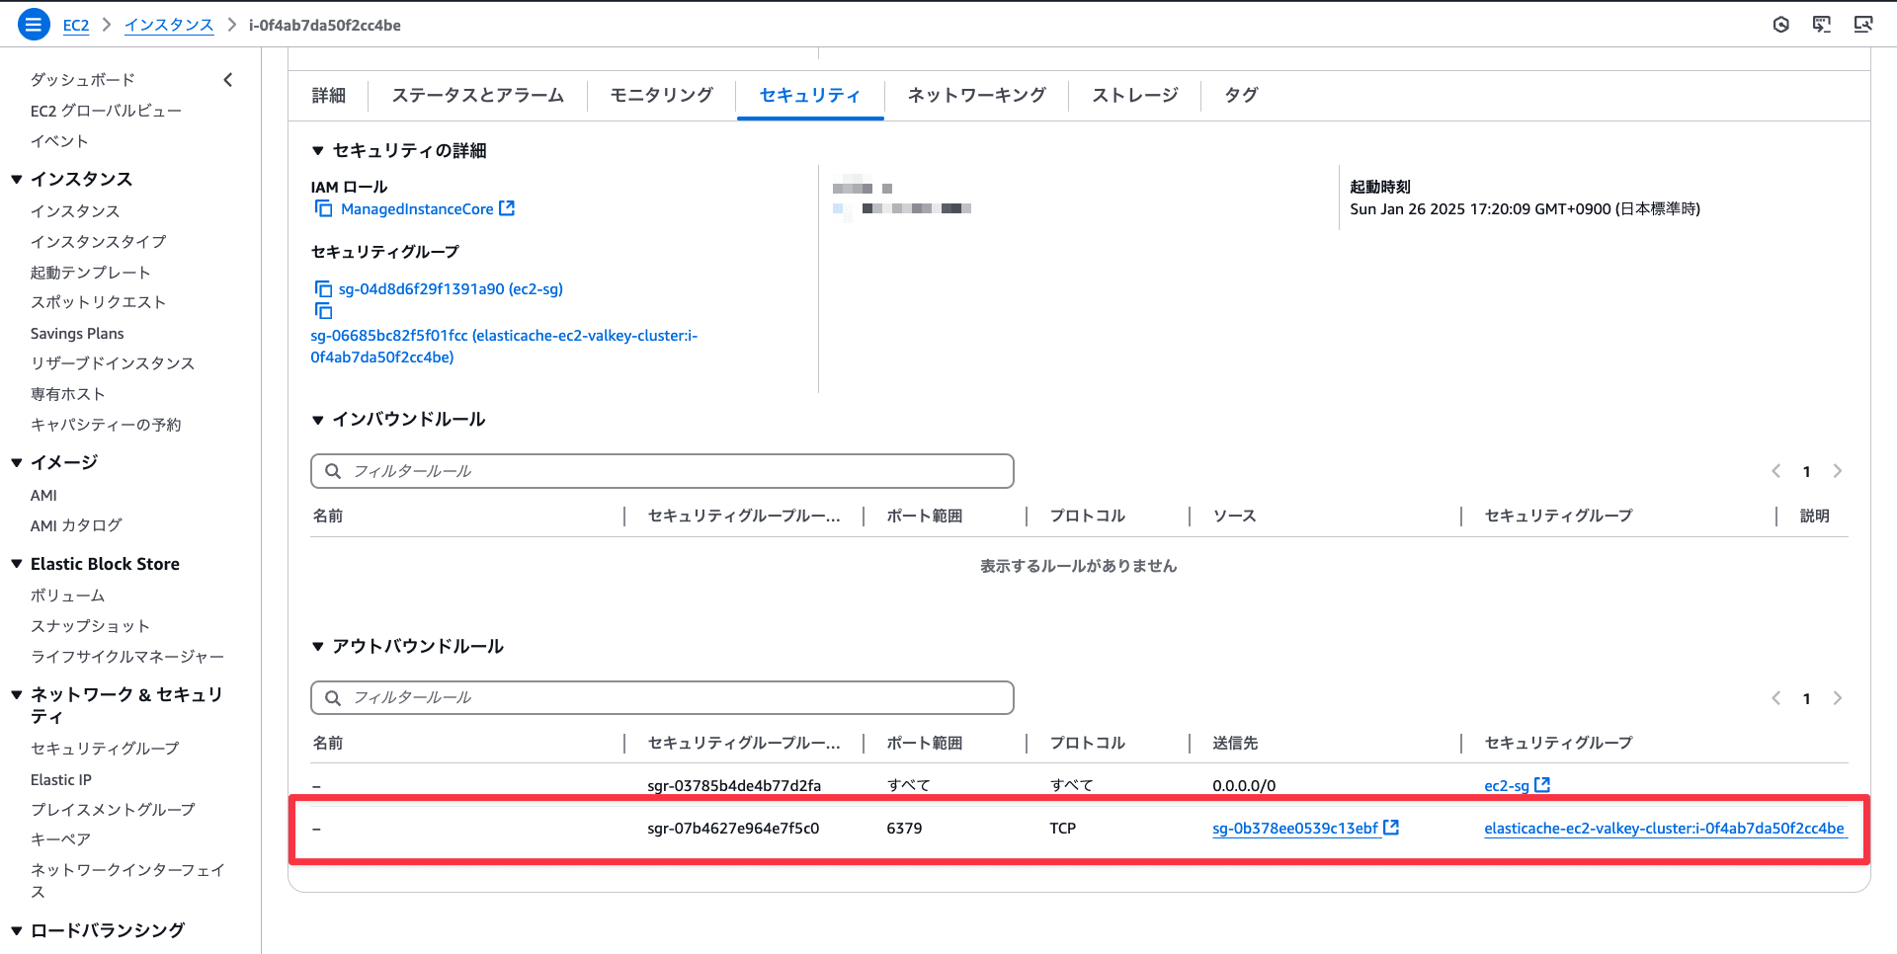Collapse the インバウンドルール section
This screenshot has width=1897, height=954.
[x=318, y=420]
